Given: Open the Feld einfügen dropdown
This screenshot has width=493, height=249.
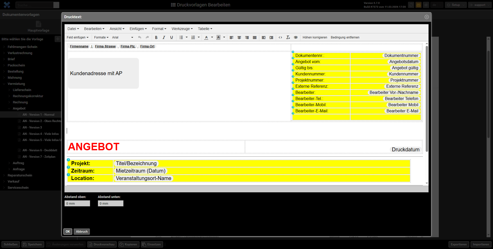Looking at the screenshot, I should click(78, 37).
